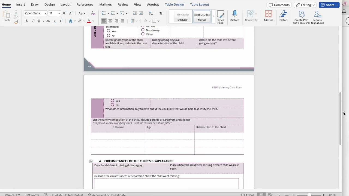Apply the text highlight color

tap(80, 21)
